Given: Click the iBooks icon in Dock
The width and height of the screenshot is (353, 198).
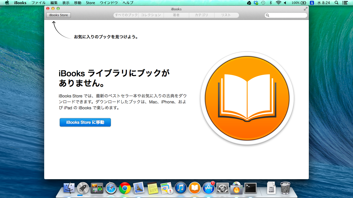Looking at the screenshot, I should click(195, 188).
